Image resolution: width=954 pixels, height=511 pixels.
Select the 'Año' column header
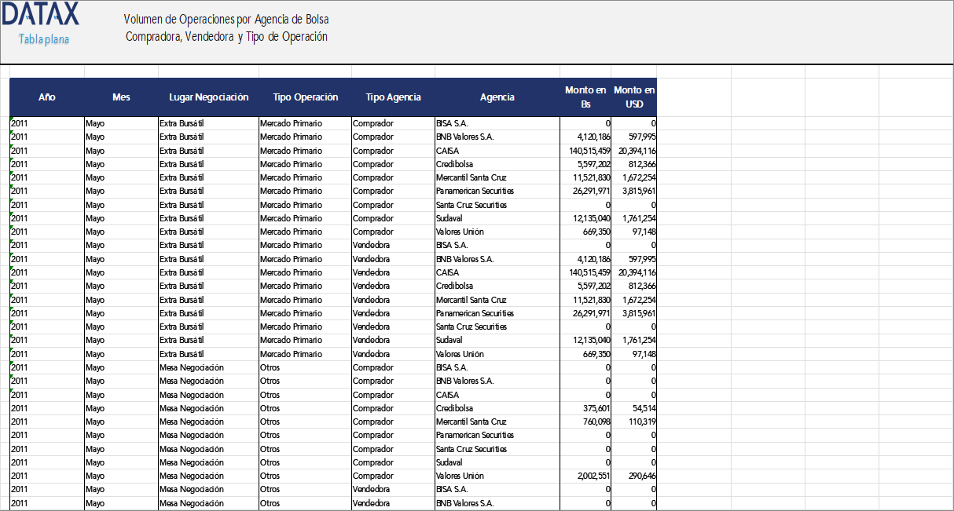47,97
